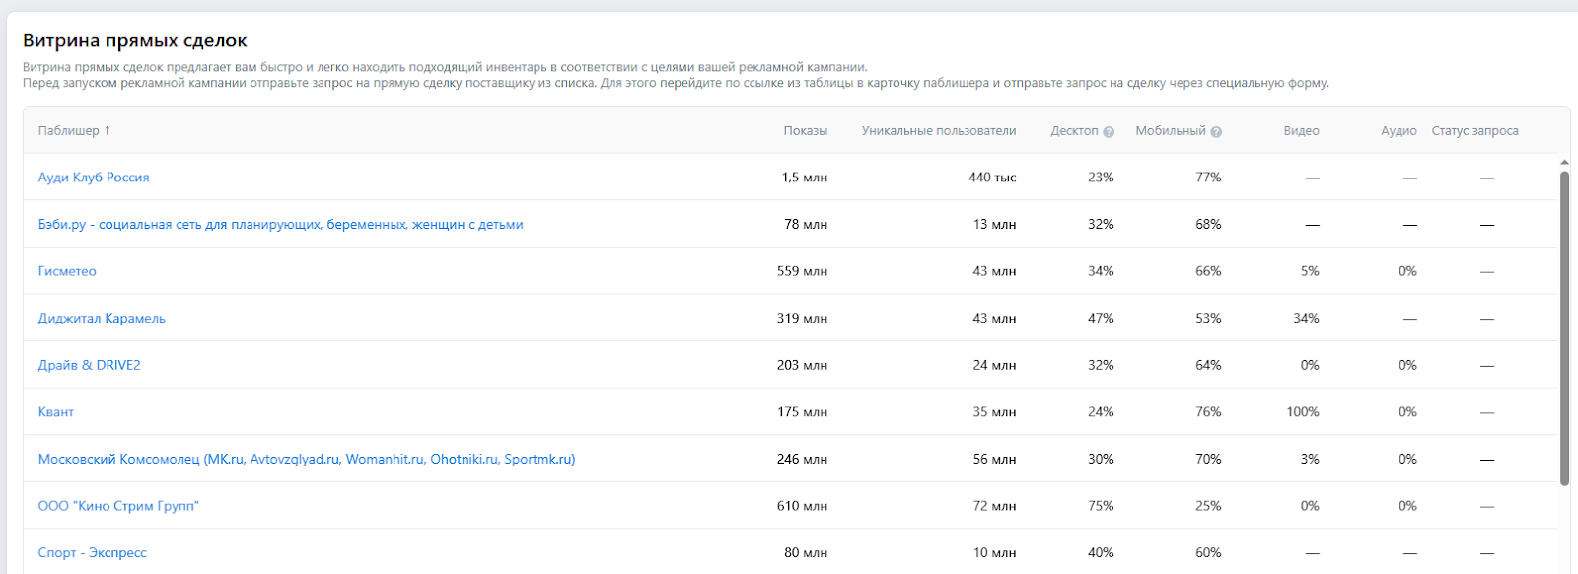Click the Аудио column header
1578x574 pixels.
pos(1399,131)
